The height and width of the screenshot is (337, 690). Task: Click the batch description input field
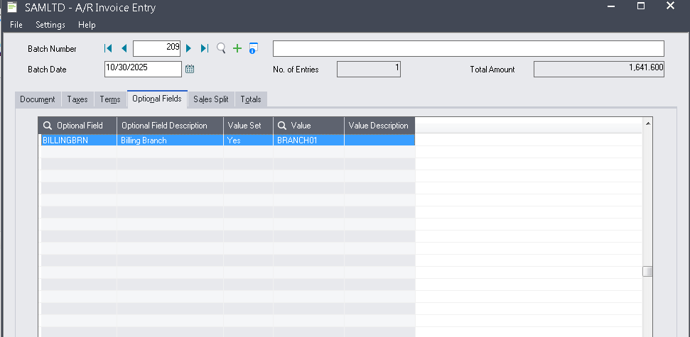468,48
